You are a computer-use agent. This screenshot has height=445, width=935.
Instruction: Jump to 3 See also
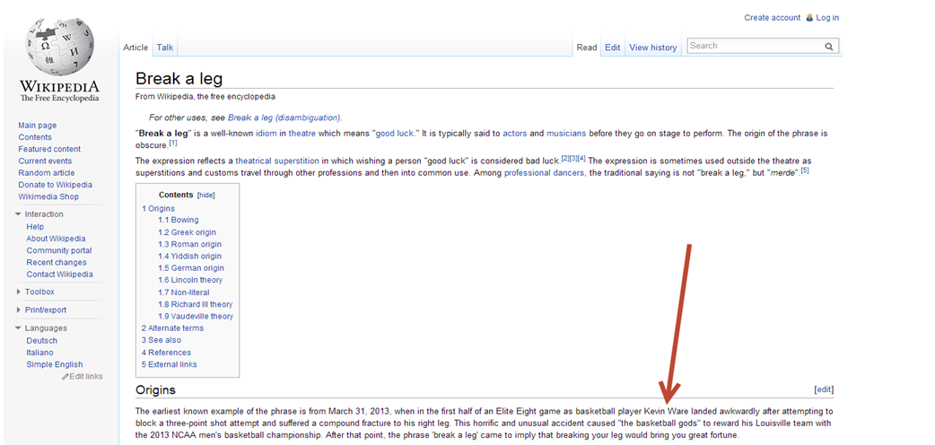(x=161, y=340)
